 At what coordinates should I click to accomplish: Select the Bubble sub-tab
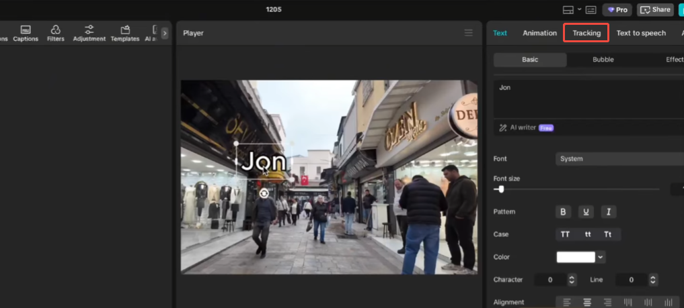click(x=603, y=60)
